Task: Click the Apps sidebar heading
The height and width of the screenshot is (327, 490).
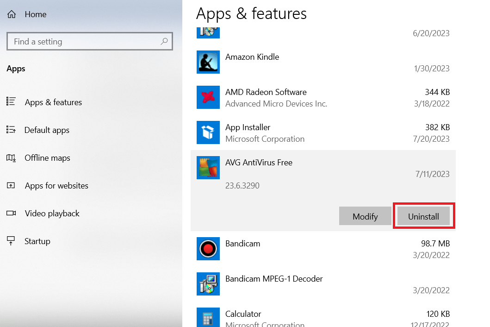Action: pos(16,69)
